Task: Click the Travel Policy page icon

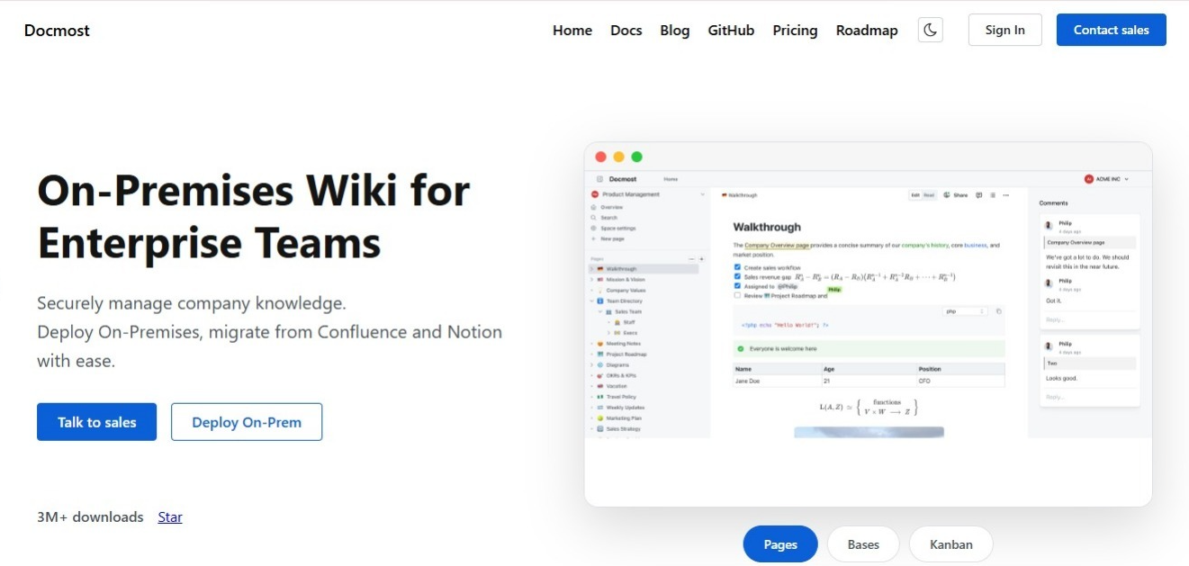Action: [x=600, y=397]
